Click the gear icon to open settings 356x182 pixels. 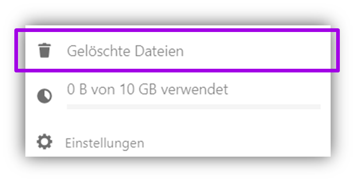click(x=44, y=142)
